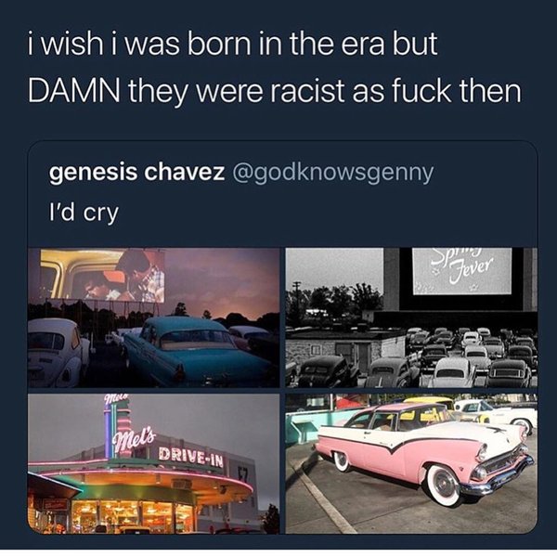
Task: Click the phrase 'racist as fuck then'
Action: pyautogui.click(x=395, y=90)
